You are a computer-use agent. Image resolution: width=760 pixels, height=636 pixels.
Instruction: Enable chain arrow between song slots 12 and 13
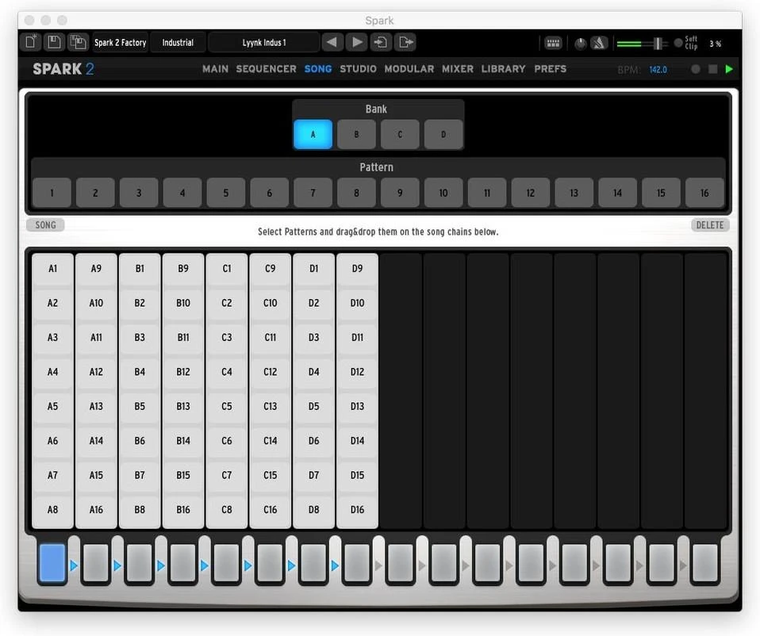click(553, 565)
